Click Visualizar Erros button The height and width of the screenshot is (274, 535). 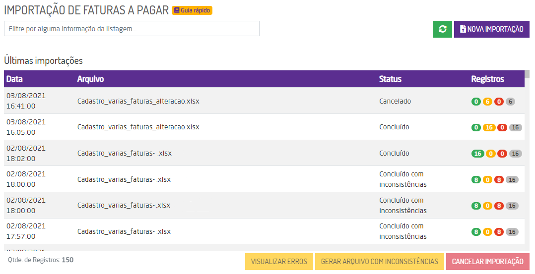[x=279, y=262]
